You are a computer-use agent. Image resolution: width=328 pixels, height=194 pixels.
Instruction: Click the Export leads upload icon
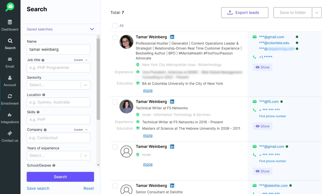[230, 13]
